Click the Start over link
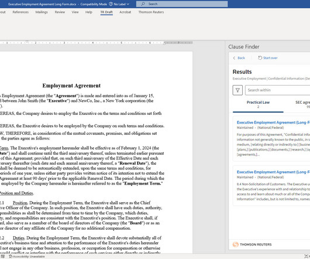 270,58
